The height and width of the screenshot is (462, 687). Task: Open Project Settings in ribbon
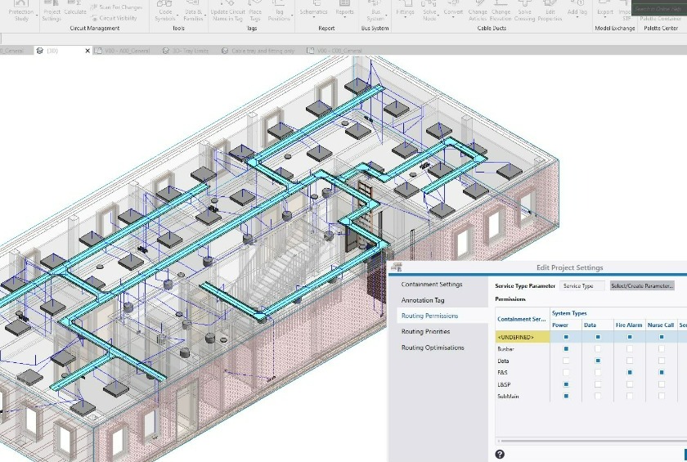[52, 11]
